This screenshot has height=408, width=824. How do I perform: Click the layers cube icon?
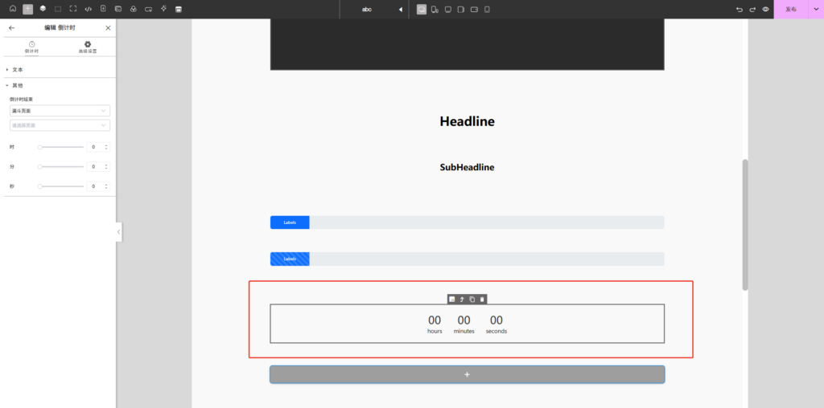tap(43, 9)
